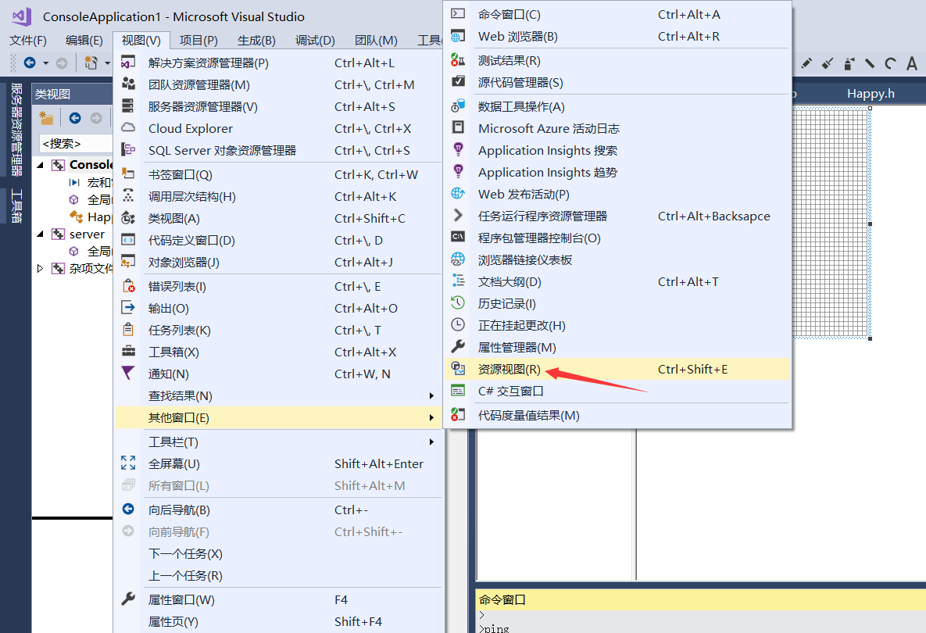Click the Notifications flag icon

tap(128, 374)
